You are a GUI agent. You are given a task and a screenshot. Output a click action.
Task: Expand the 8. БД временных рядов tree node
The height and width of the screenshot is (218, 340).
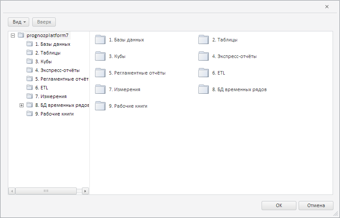tap(22, 105)
